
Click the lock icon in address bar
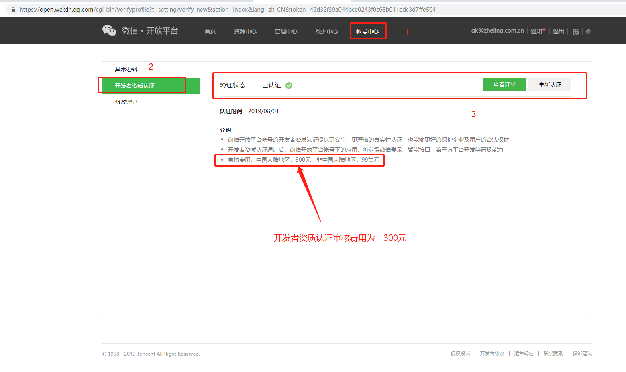pyautogui.click(x=13, y=10)
